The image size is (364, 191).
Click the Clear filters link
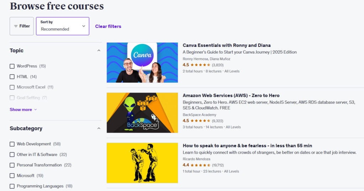pyautogui.click(x=108, y=26)
